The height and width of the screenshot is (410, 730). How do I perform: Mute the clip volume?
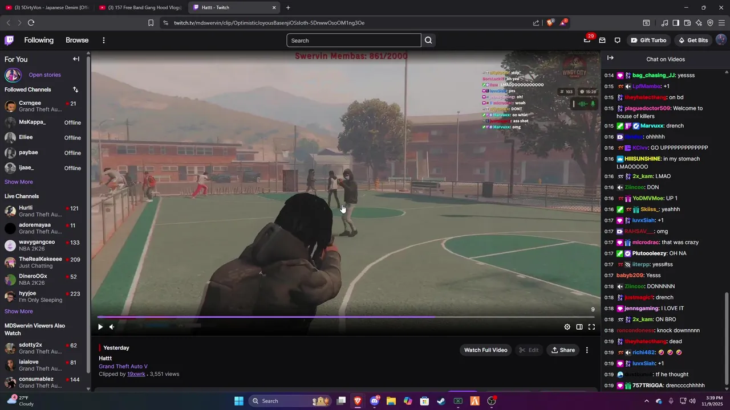click(x=112, y=327)
